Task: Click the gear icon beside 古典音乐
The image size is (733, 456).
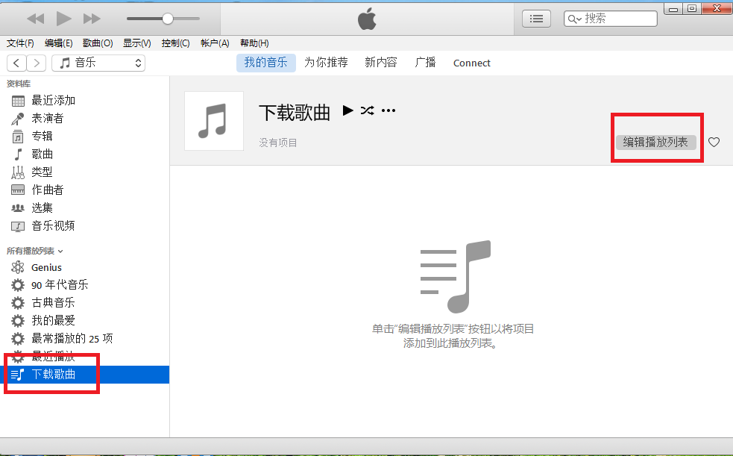Action: click(x=18, y=303)
